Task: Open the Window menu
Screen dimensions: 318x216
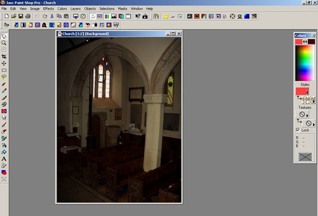Action: click(x=137, y=9)
